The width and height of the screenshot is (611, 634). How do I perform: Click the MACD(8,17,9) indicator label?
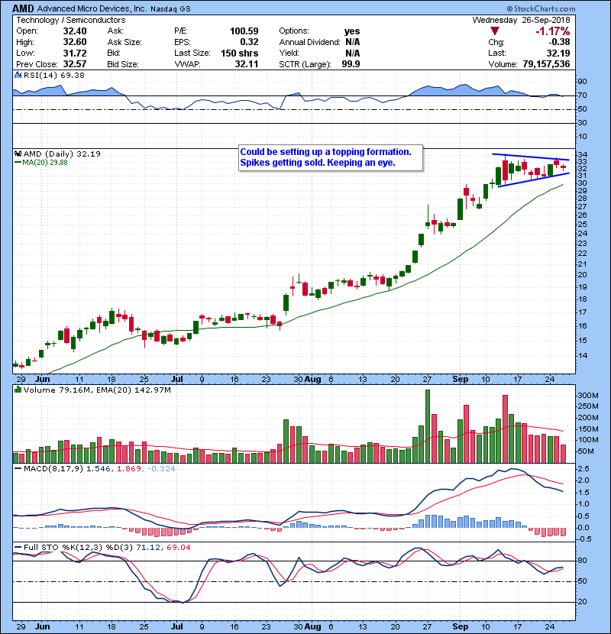(x=53, y=469)
